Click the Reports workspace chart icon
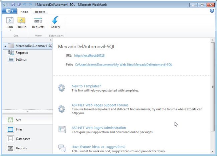Image resolution: width=217 pixels, height=156 pixels. [x=10, y=148]
